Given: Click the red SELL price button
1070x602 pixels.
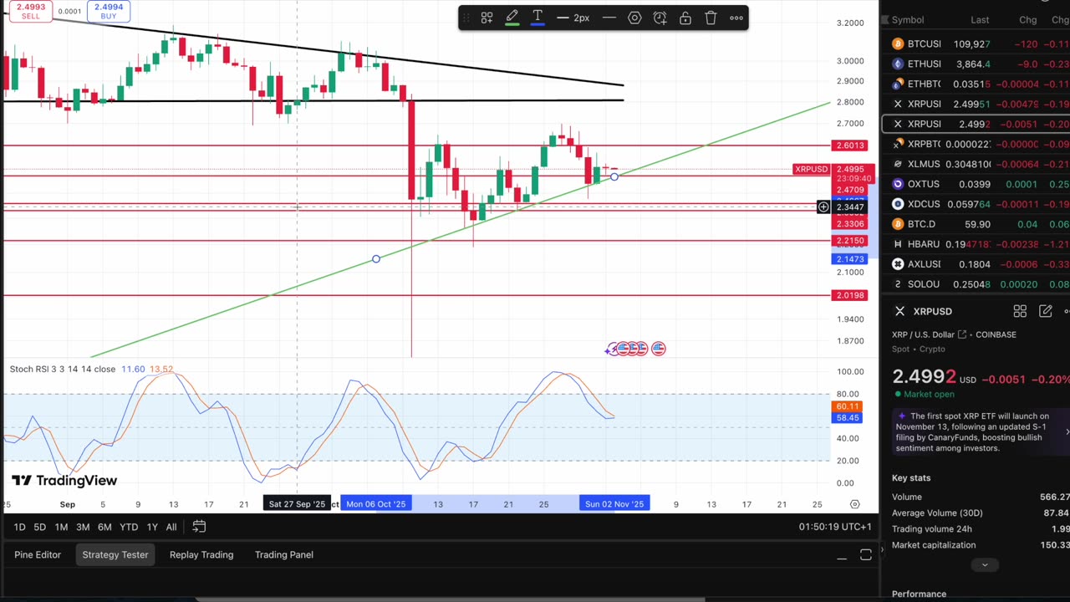Looking at the screenshot, I should [30, 11].
